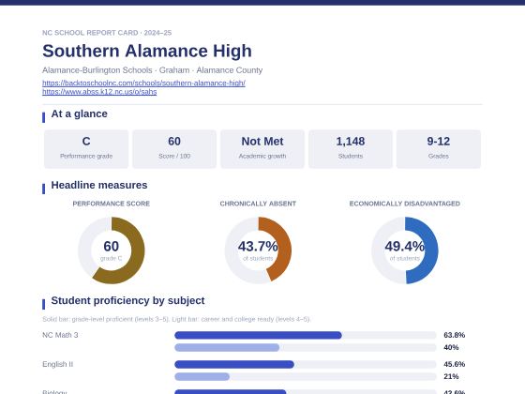Click the solid bar / light bar legend note
The height and width of the screenshot is (394, 525).
coord(176,319)
